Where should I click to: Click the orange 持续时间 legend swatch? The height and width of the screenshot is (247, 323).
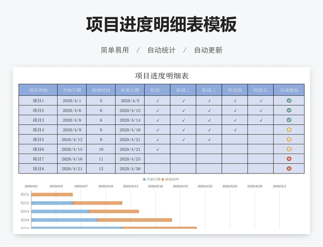point(163,179)
